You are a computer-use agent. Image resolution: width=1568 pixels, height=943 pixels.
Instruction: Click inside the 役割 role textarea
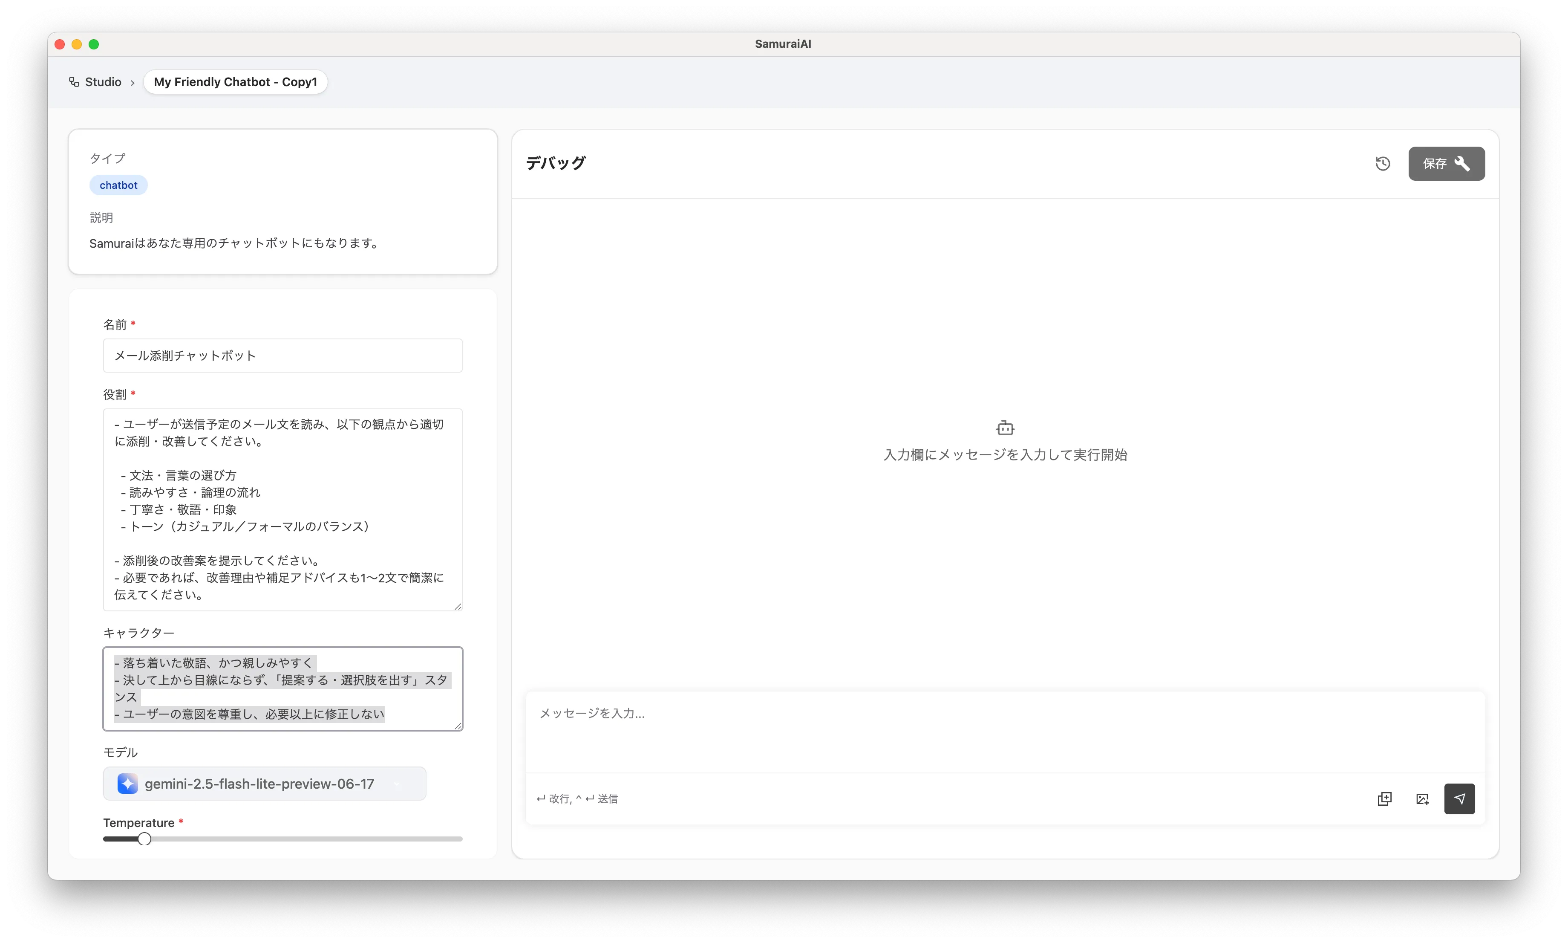point(282,509)
